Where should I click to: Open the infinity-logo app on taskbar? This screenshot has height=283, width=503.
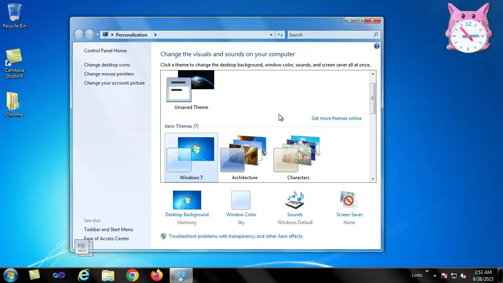(x=59, y=275)
